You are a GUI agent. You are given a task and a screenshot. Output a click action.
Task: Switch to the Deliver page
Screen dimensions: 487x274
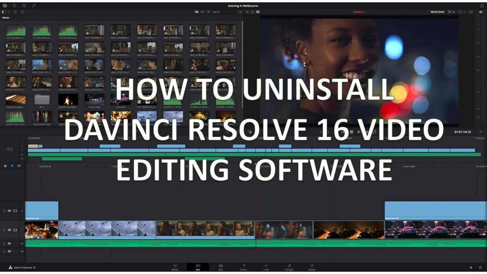312,267
